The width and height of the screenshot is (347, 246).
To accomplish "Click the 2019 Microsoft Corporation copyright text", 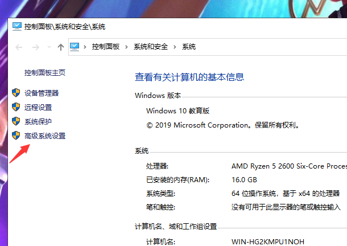I will click(223, 125).
